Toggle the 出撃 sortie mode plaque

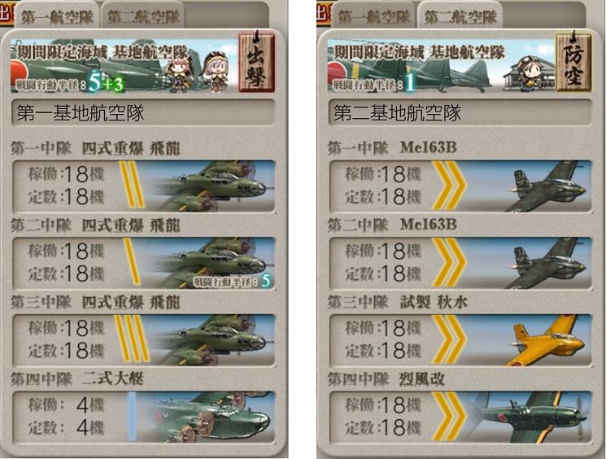tap(256, 62)
